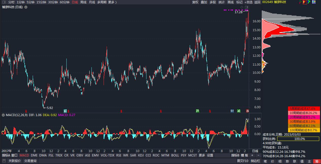Click the 返回 back button
The height and width of the screenshot is (164, 321).
[x=257, y=2]
